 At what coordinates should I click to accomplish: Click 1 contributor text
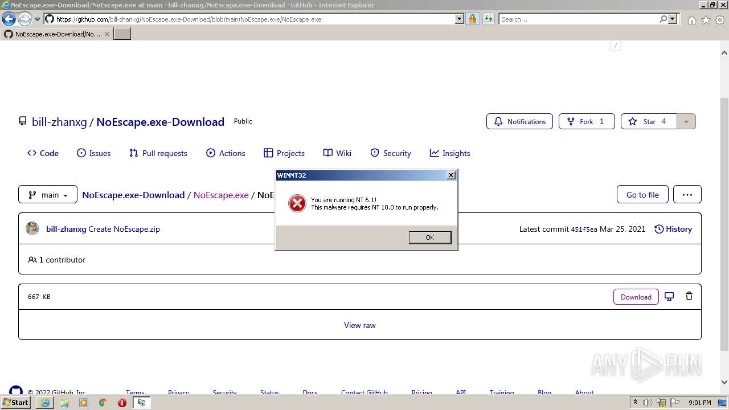tap(62, 260)
